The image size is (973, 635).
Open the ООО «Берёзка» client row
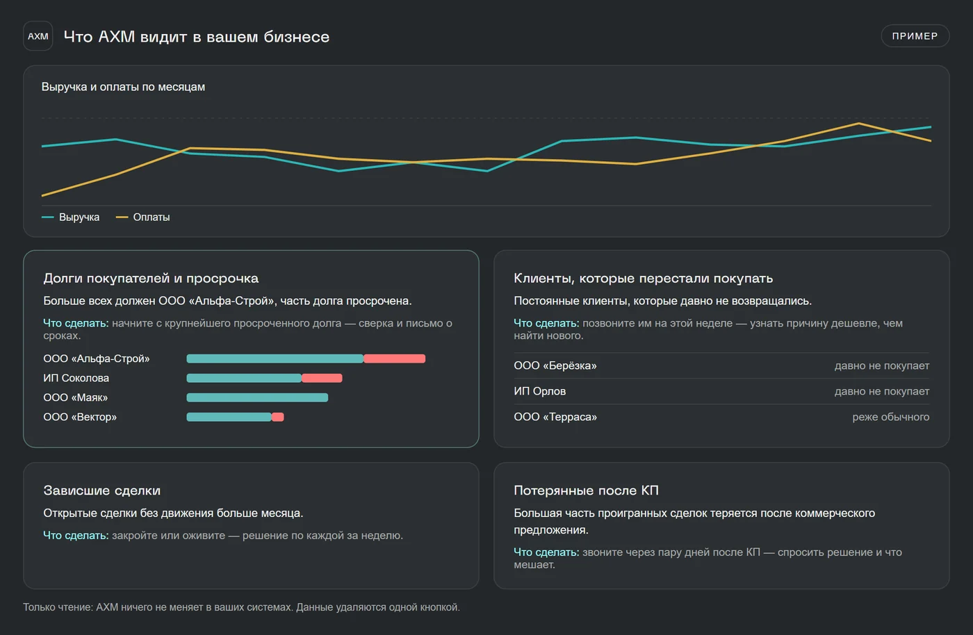[x=721, y=365]
